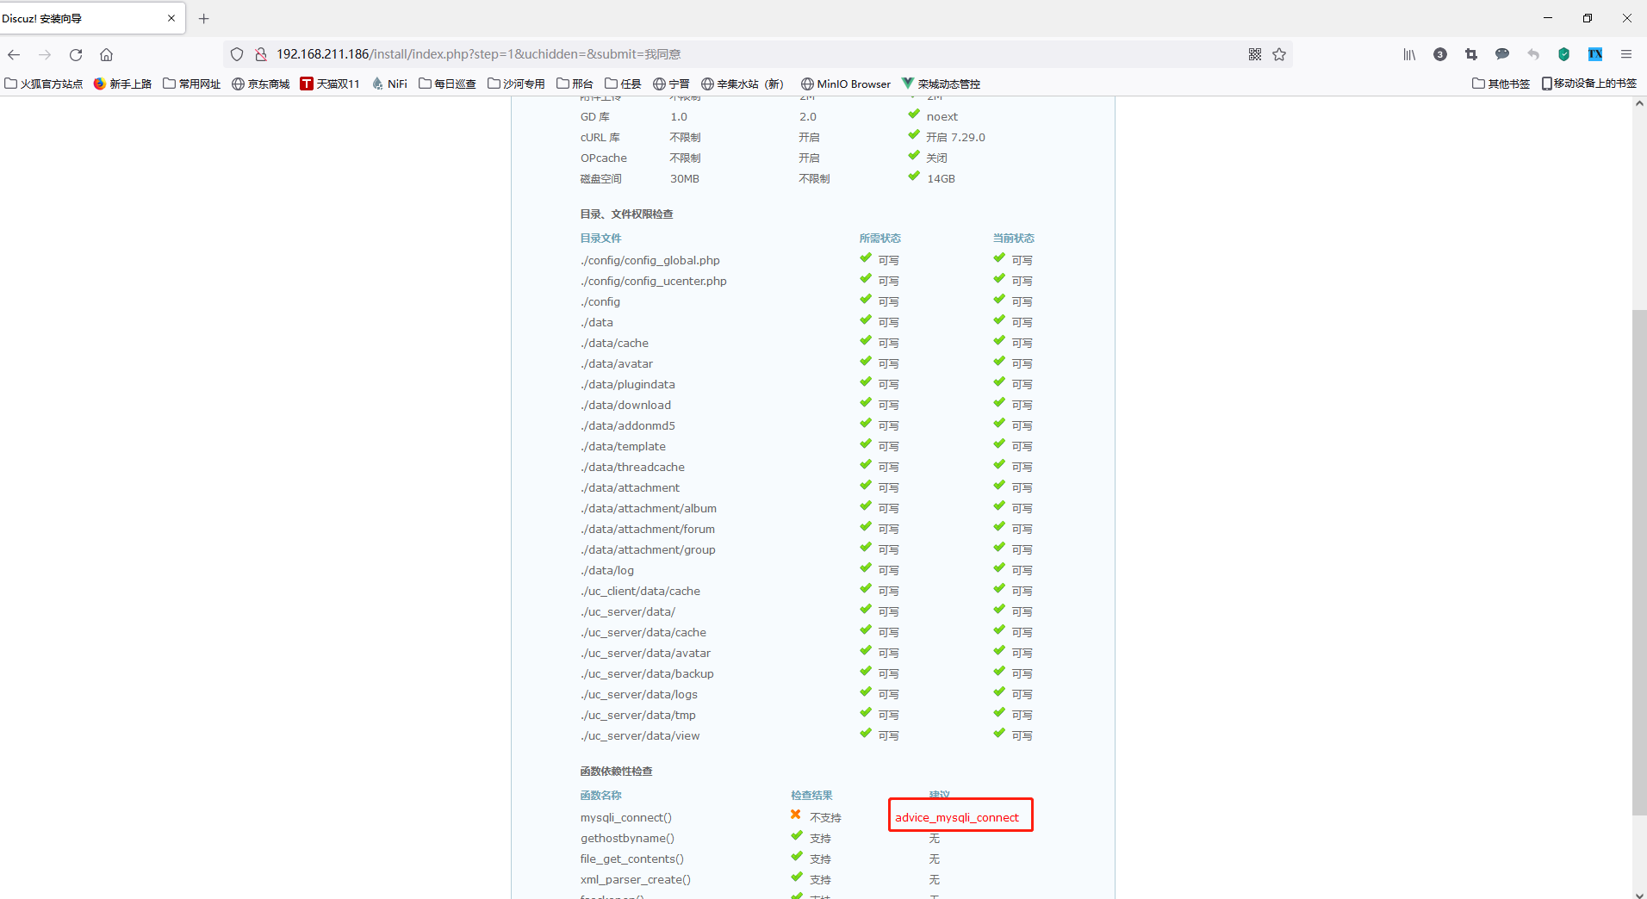Open the 其他书签 folder
The height and width of the screenshot is (899, 1647).
point(1501,84)
